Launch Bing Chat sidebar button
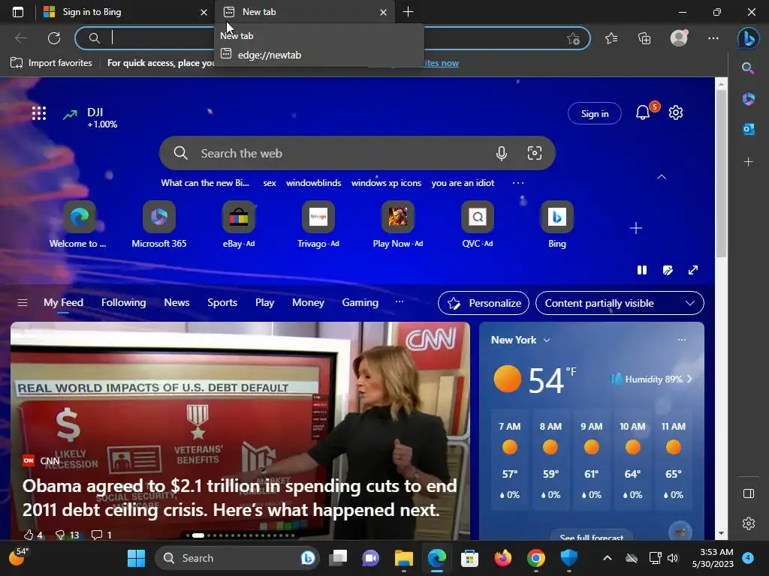This screenshot has height=576, width=769. (749, 37)
